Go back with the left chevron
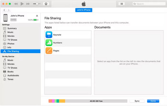 click(4, 10)
